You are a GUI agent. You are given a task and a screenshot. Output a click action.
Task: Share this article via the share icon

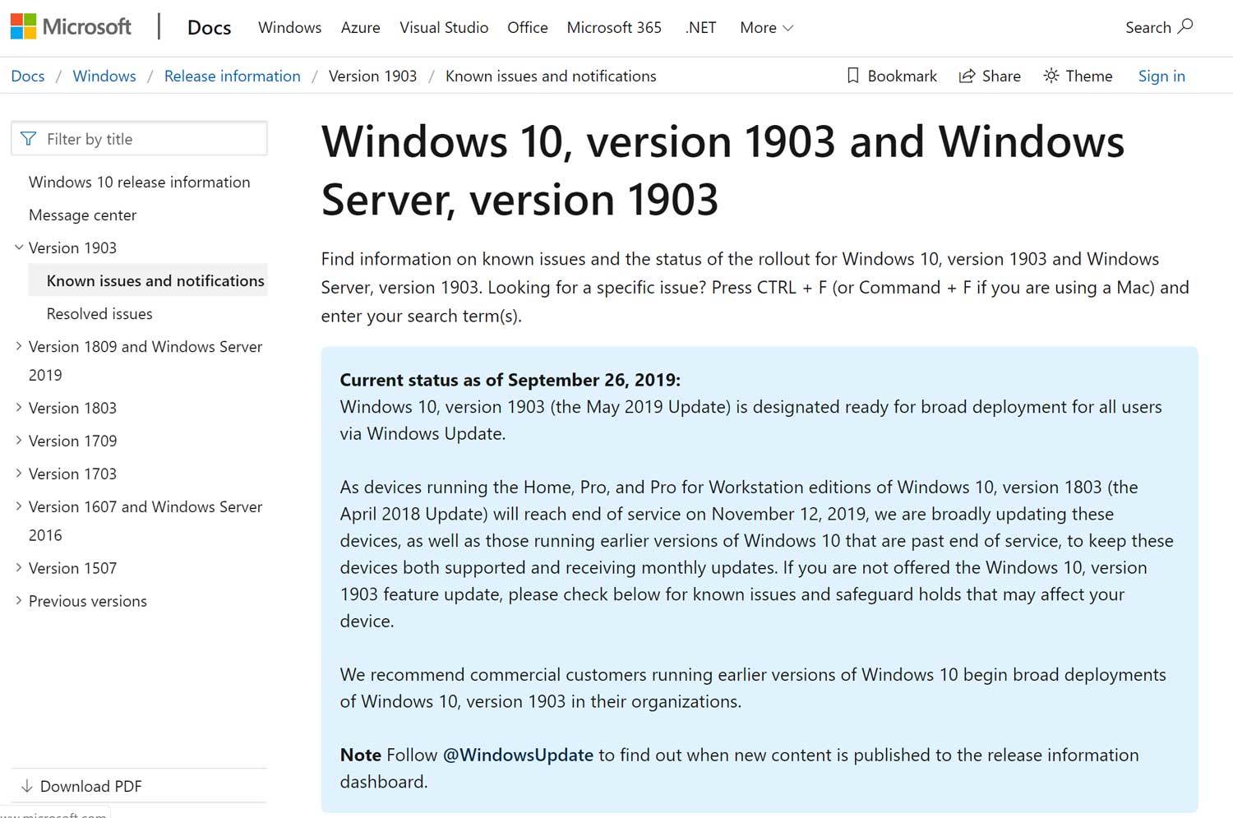[x=966, y=76]
